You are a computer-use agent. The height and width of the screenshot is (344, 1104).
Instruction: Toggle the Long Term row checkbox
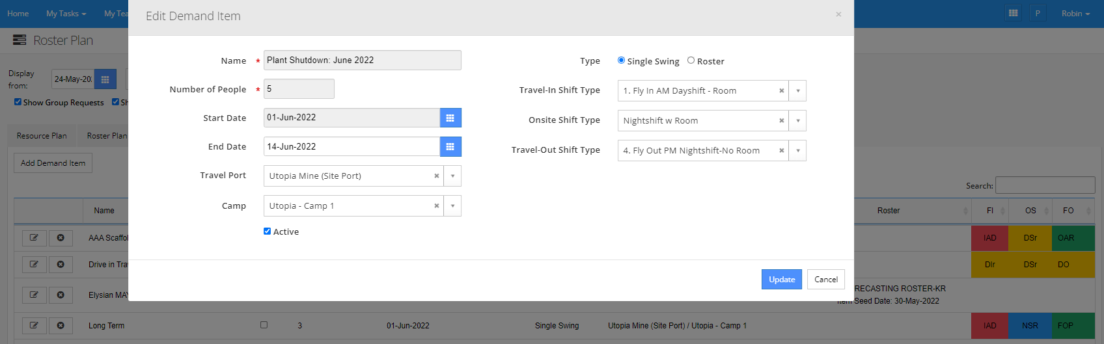264,324
